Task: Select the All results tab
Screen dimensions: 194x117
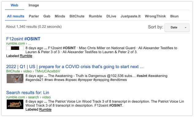Action: 16,16
